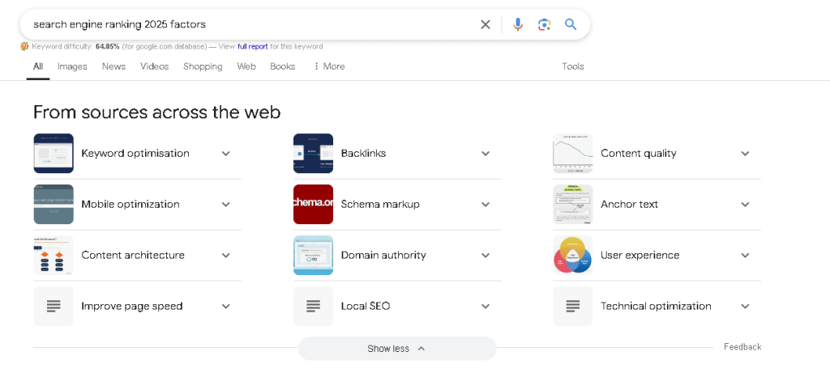Screen dimensions: 830x373
Task: Switch to the Books tab
Action: coord(283,66)
